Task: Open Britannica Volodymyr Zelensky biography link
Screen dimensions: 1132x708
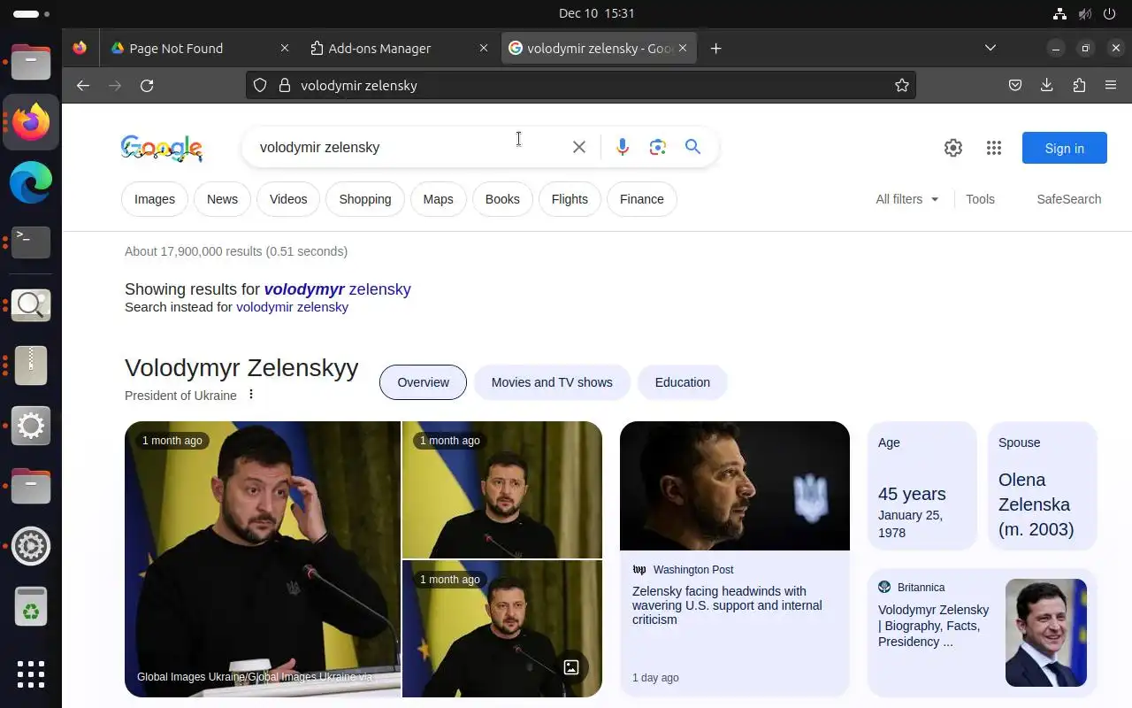Action: click(933, 626)
